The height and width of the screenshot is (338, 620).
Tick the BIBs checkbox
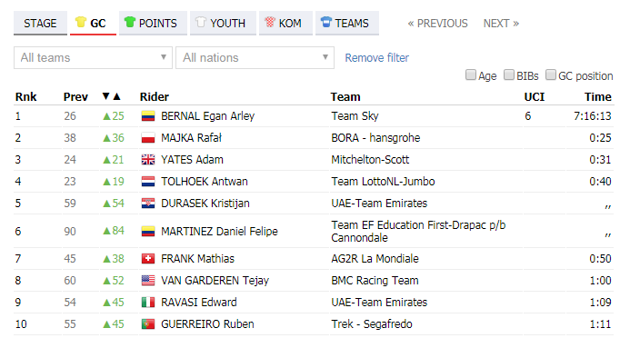[x=509, y=75]
